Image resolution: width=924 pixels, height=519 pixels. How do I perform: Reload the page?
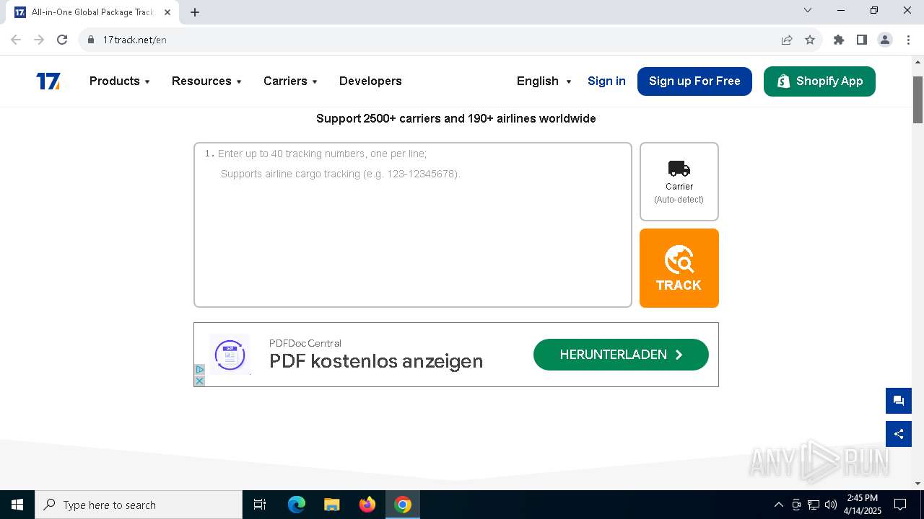click(62, 40)
